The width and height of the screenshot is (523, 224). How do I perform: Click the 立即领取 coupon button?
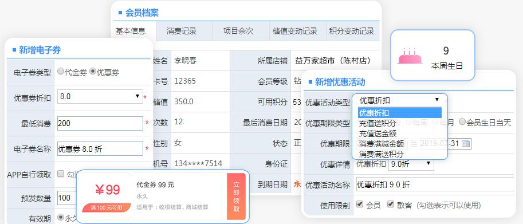click(x=236, y=197)
